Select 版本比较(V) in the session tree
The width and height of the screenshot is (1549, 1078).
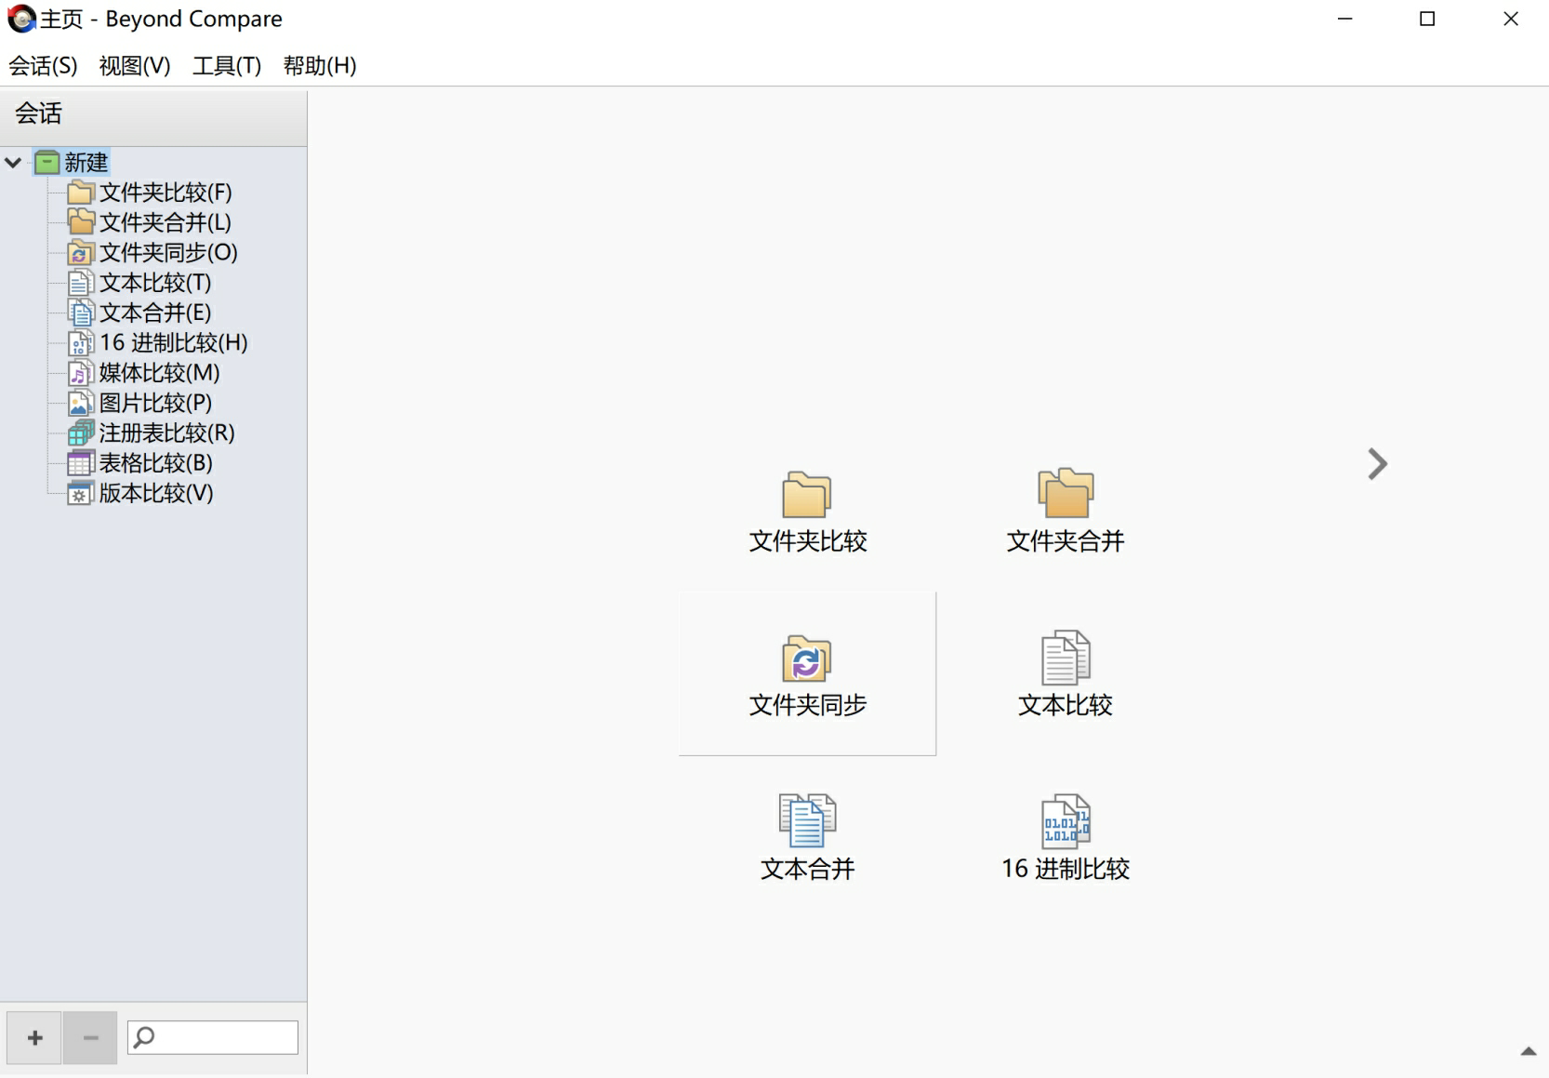pyautogui.click(x=156, y=493)
